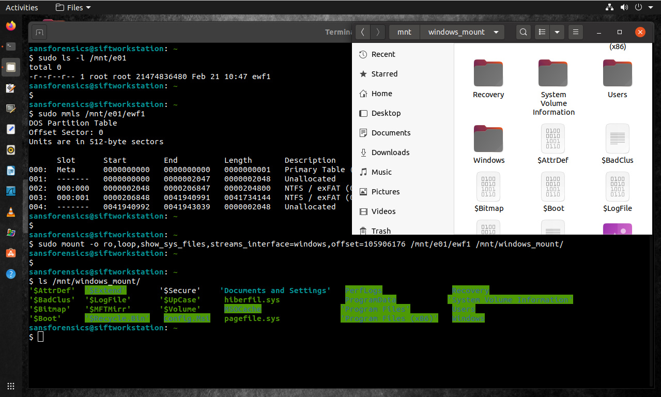The image size is (661, 397).
Task: Select the Windows folder in Files
Action: click(488, 138)
